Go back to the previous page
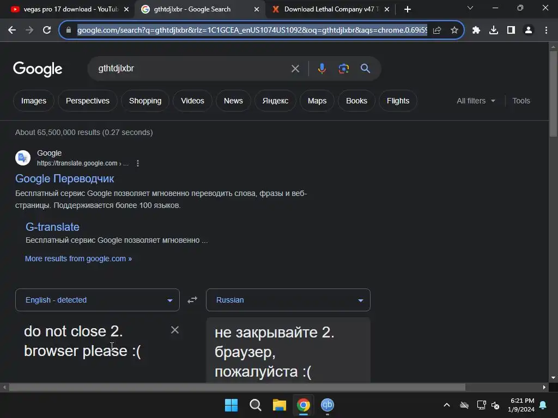The height and width of the screenshot is (418, 558). point(12,30)
